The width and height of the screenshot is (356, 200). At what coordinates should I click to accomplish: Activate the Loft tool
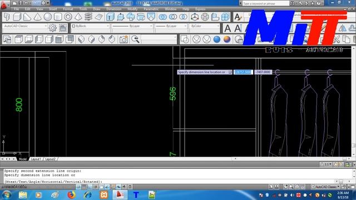(151, 17)
